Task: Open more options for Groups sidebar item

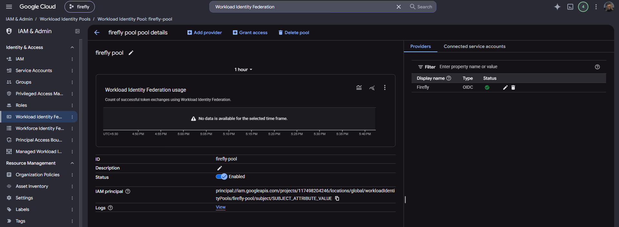Action: coord(72,82)
